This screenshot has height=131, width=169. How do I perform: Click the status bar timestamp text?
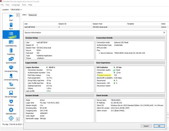(12, 124)
